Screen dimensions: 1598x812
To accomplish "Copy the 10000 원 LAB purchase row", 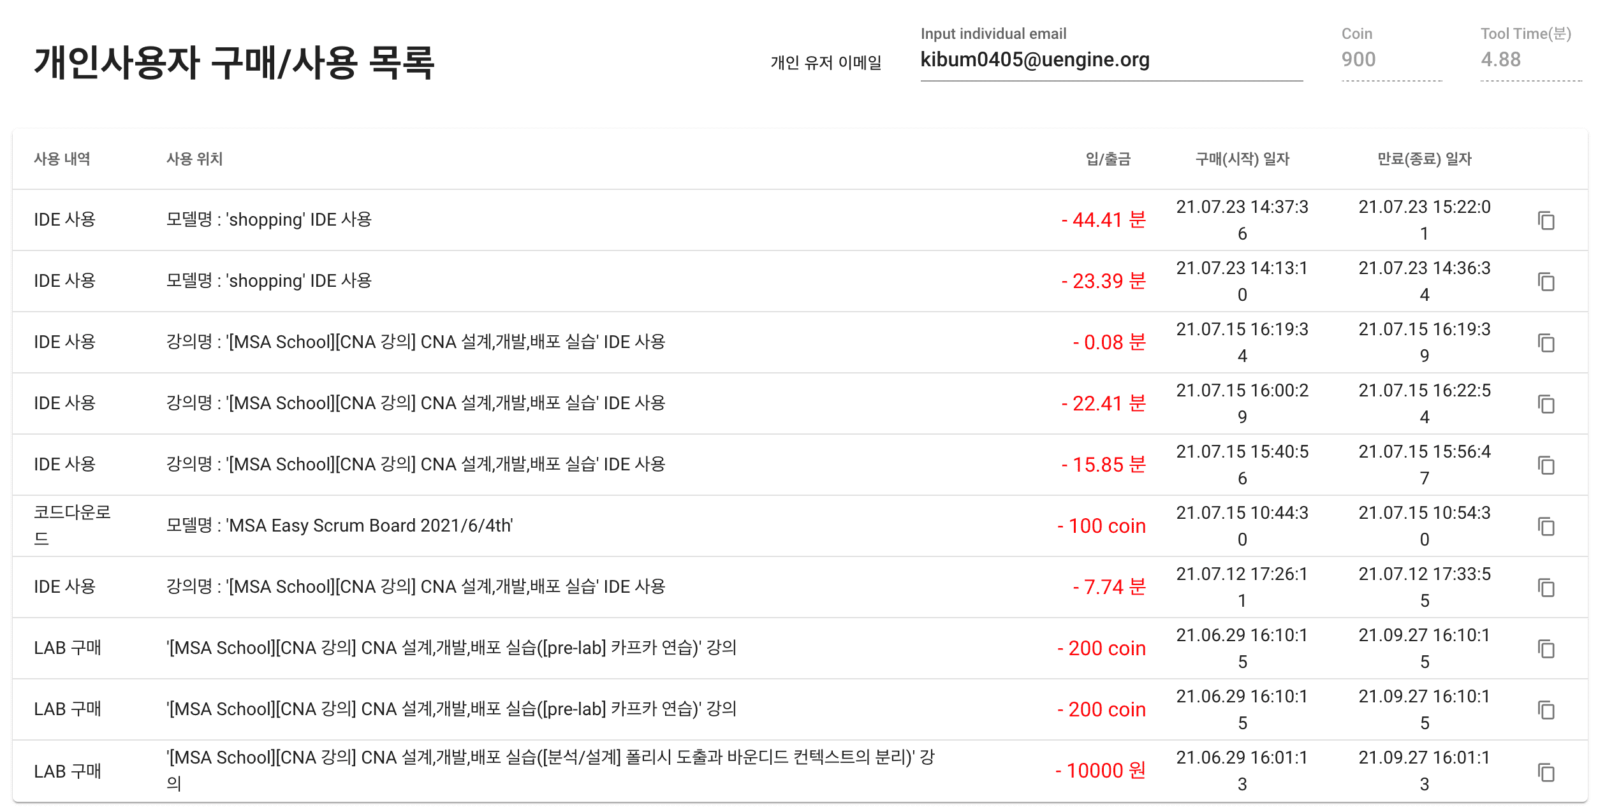I will [x=1546, y=772].
